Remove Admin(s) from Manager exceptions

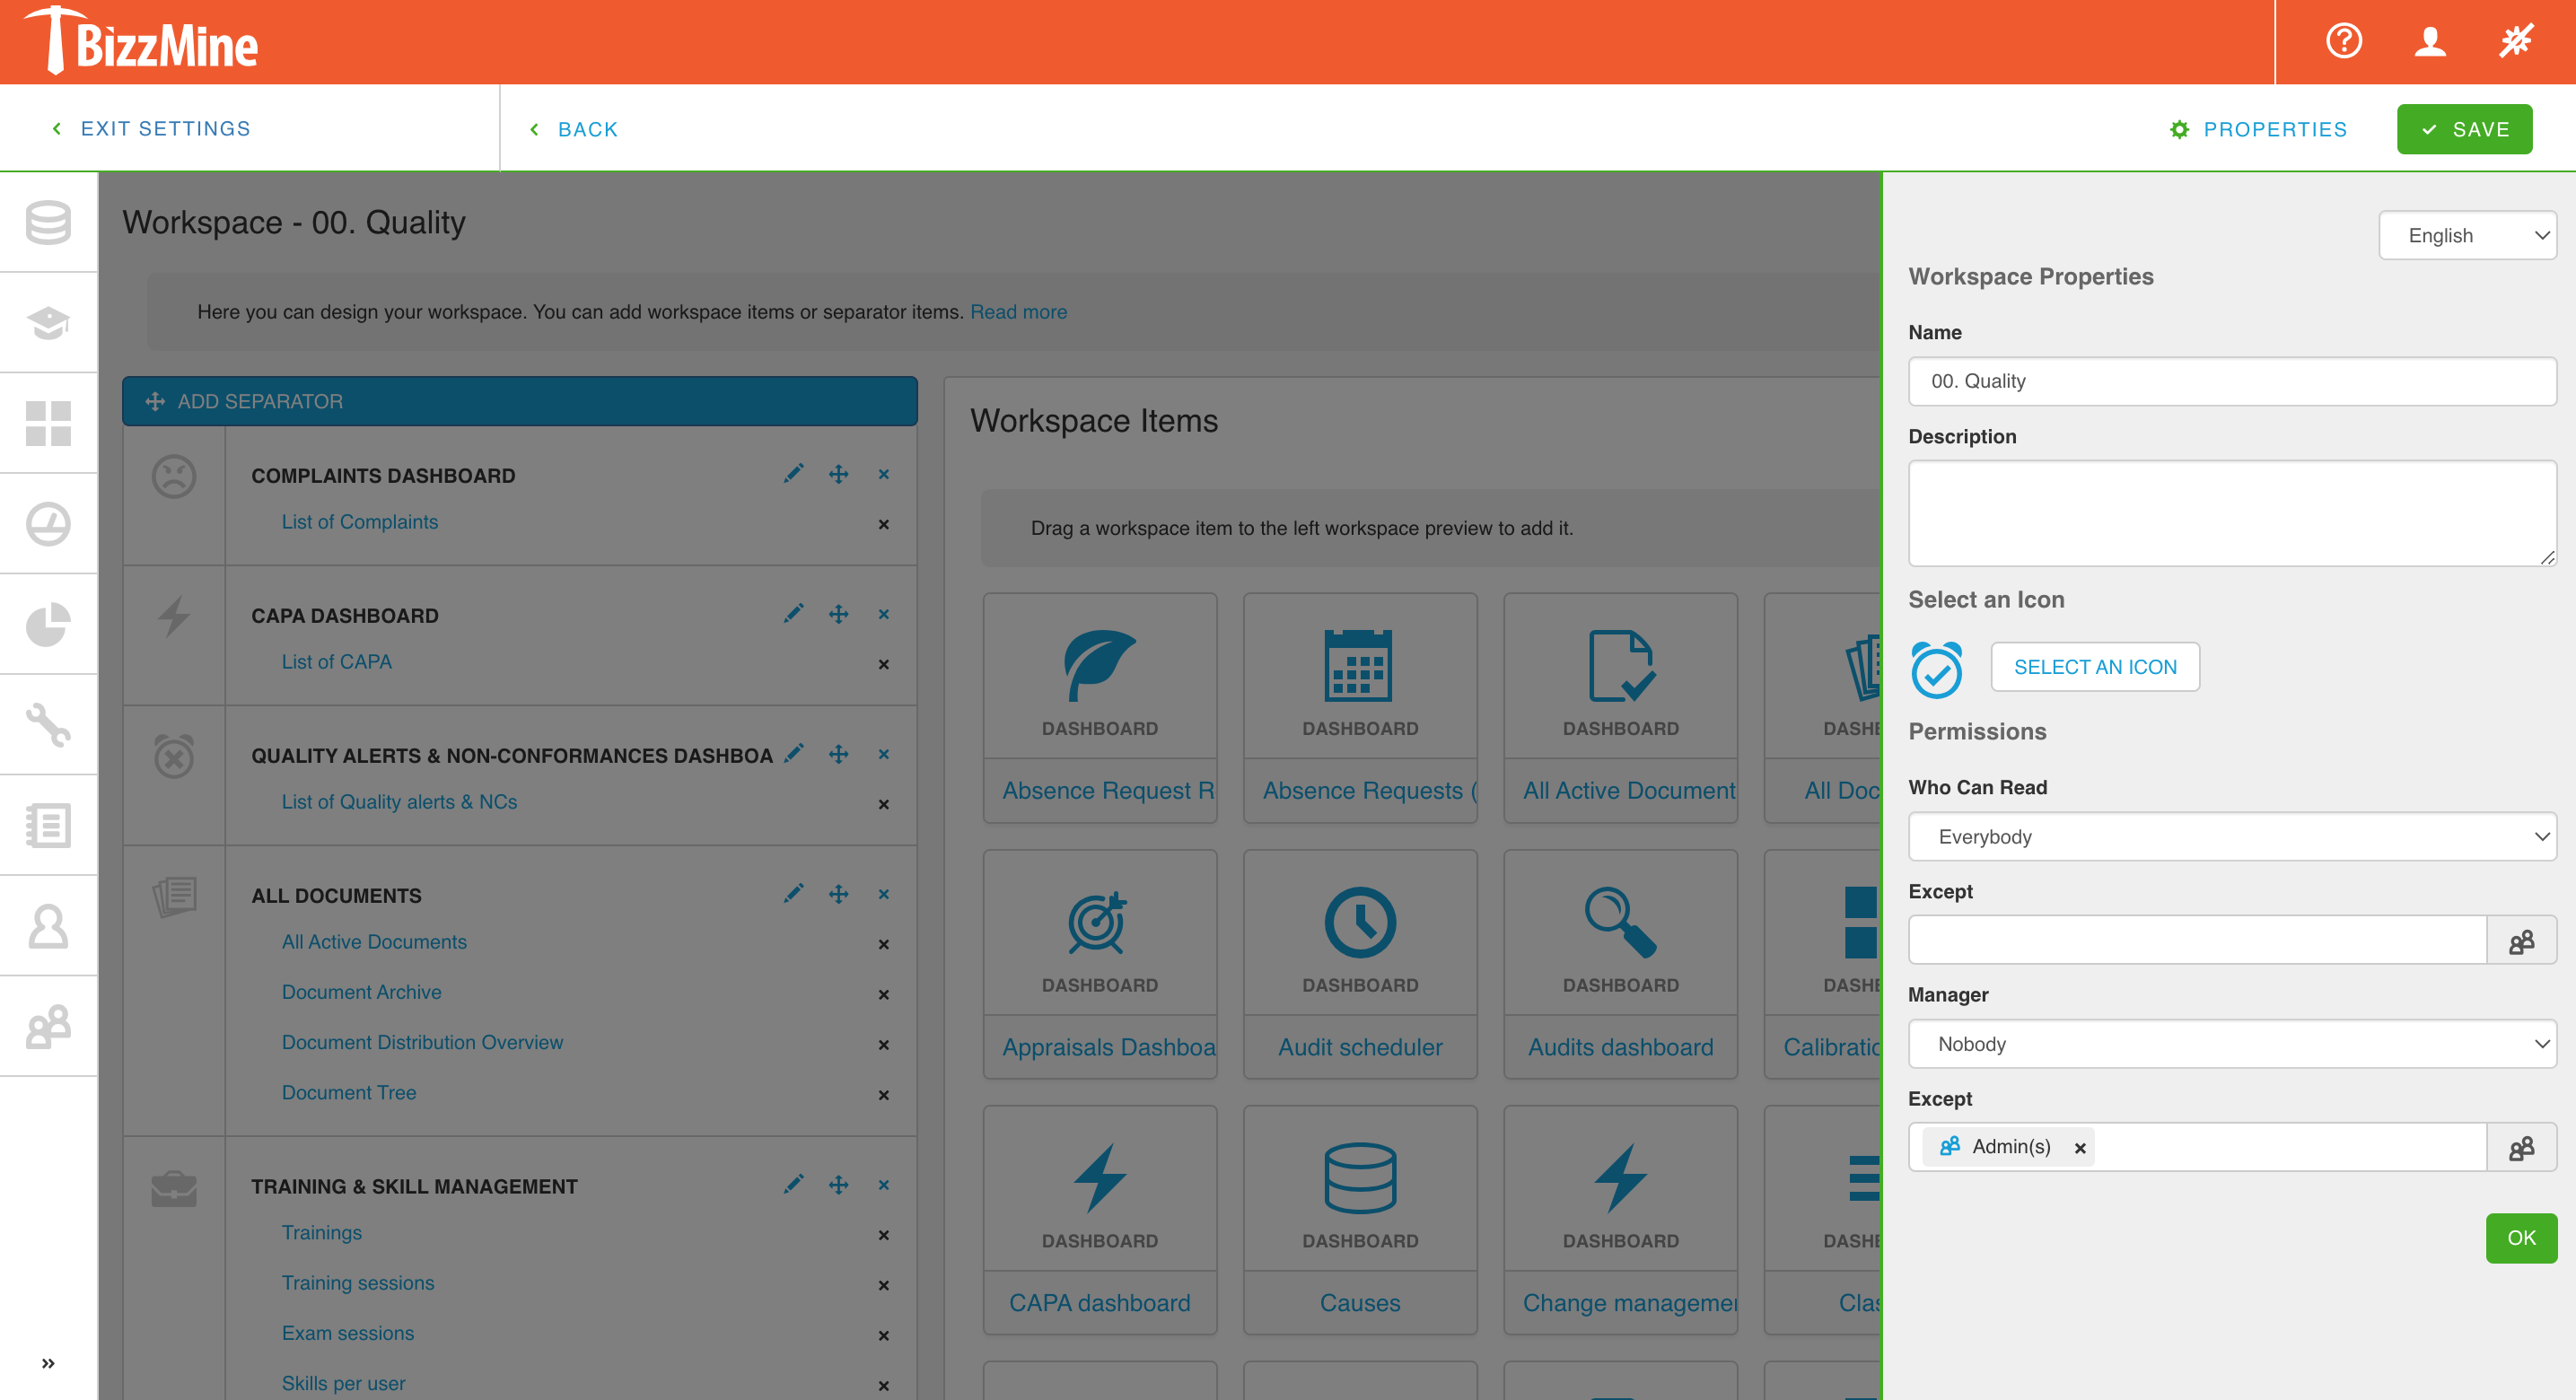pos(2079,1147)
